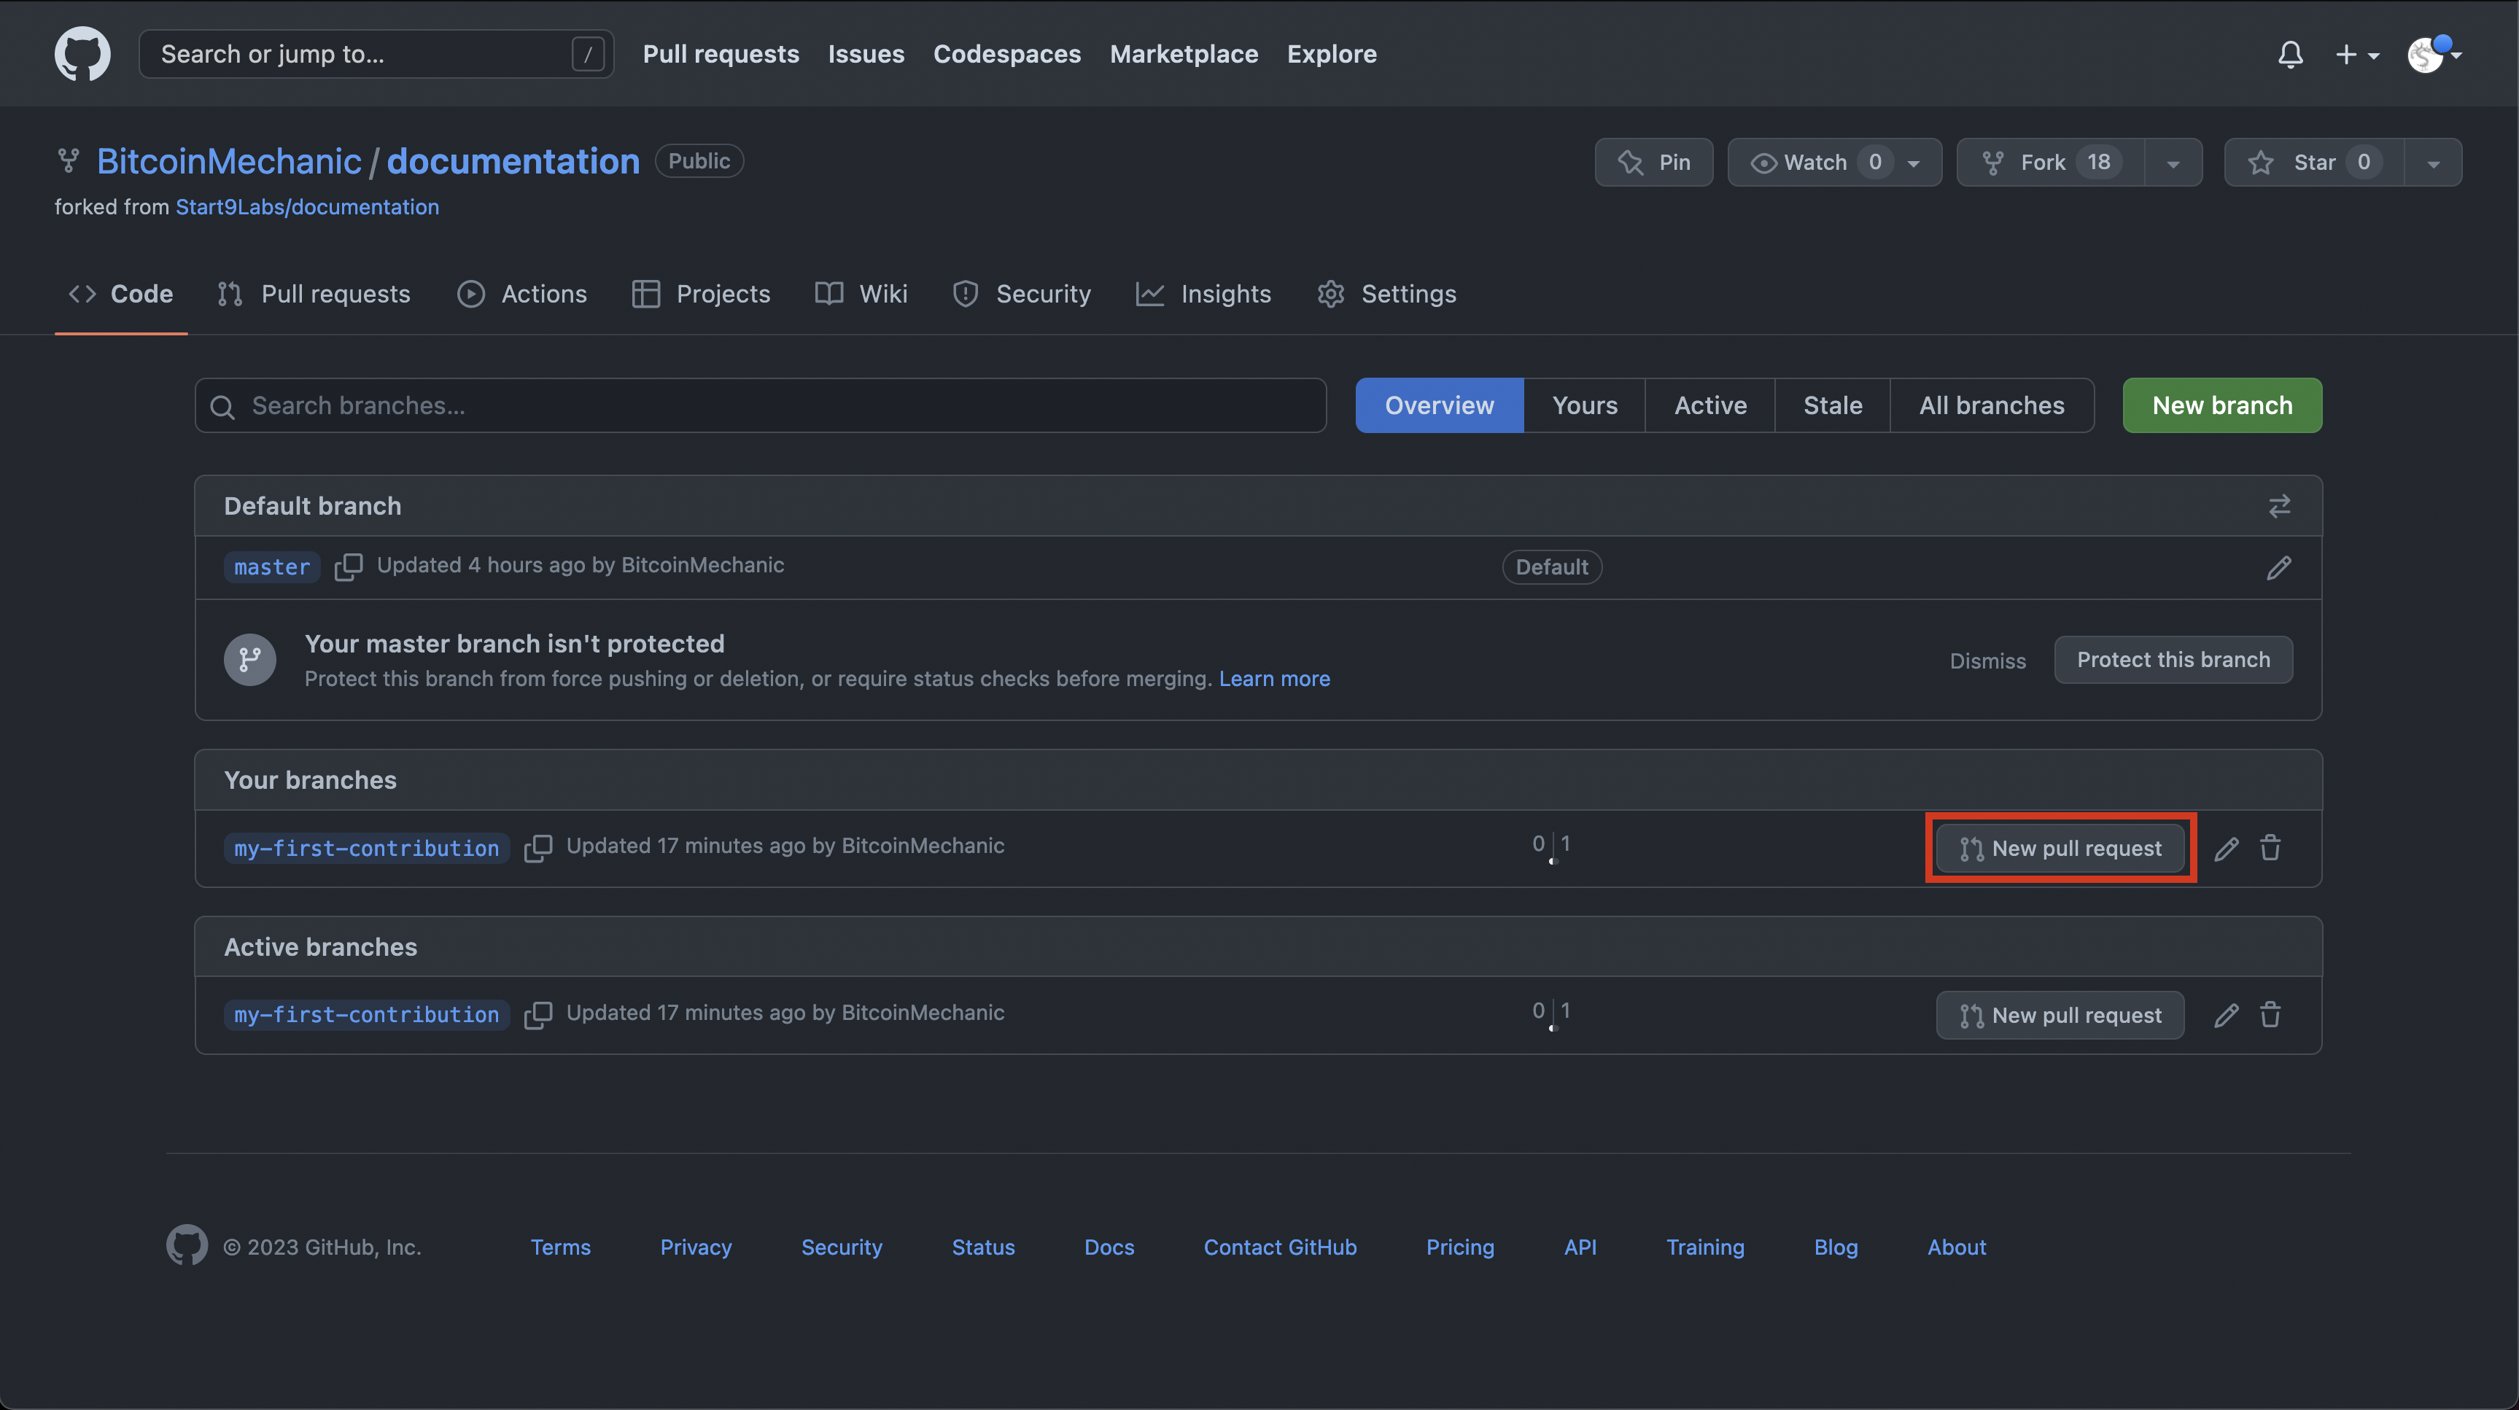The image size is (2519, 1410).
Task: Expand the Star lists dropdown arrow
Action: [x=2433, y=163]
